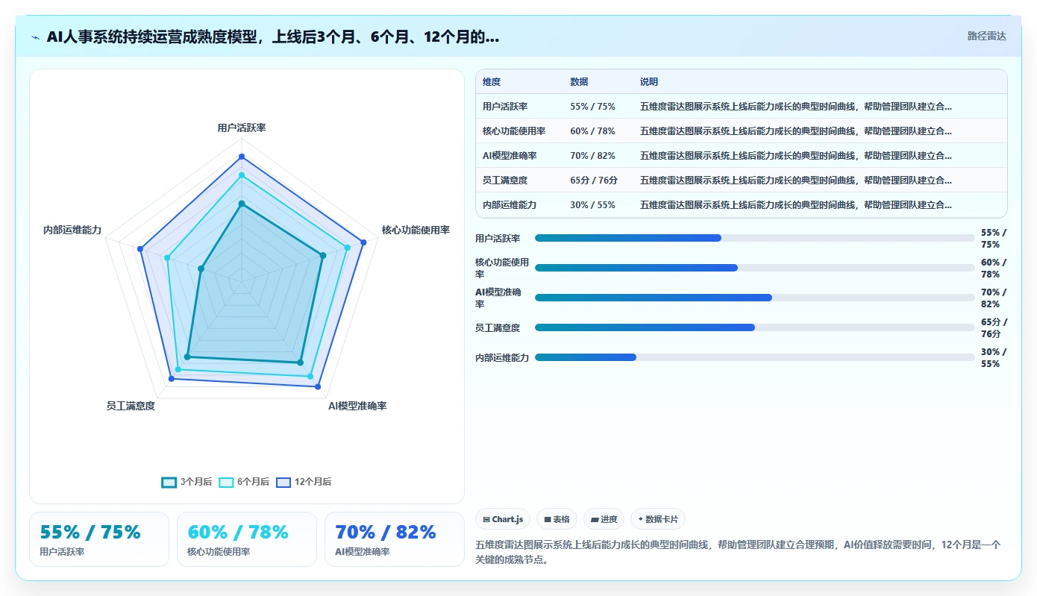Screen dimensions: 1037x596
Task: Click the 核心功能使用率 progress bar
Action: 755,268
